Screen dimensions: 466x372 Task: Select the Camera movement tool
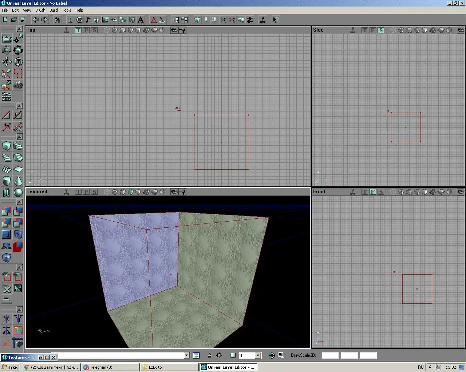7,39
